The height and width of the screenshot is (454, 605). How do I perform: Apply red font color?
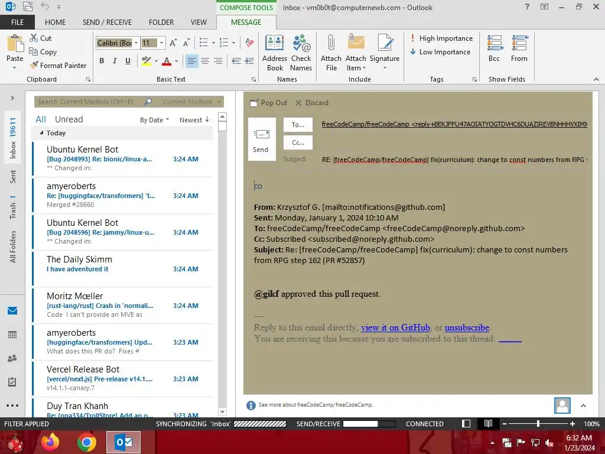pos(167,61)
